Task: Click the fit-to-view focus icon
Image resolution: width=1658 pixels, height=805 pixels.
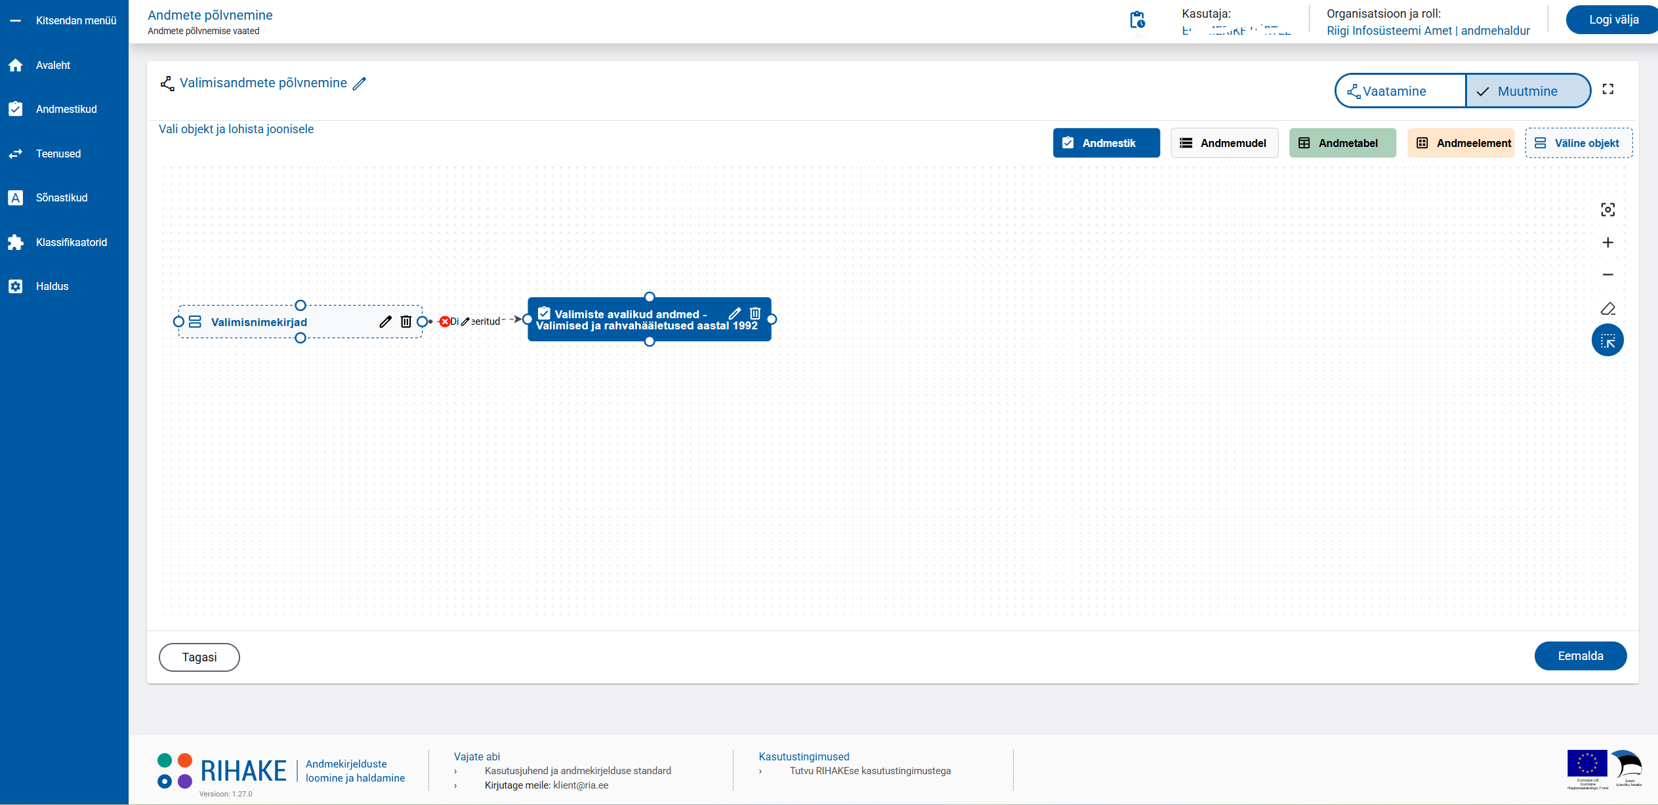Action: [x=1607, y=210]
